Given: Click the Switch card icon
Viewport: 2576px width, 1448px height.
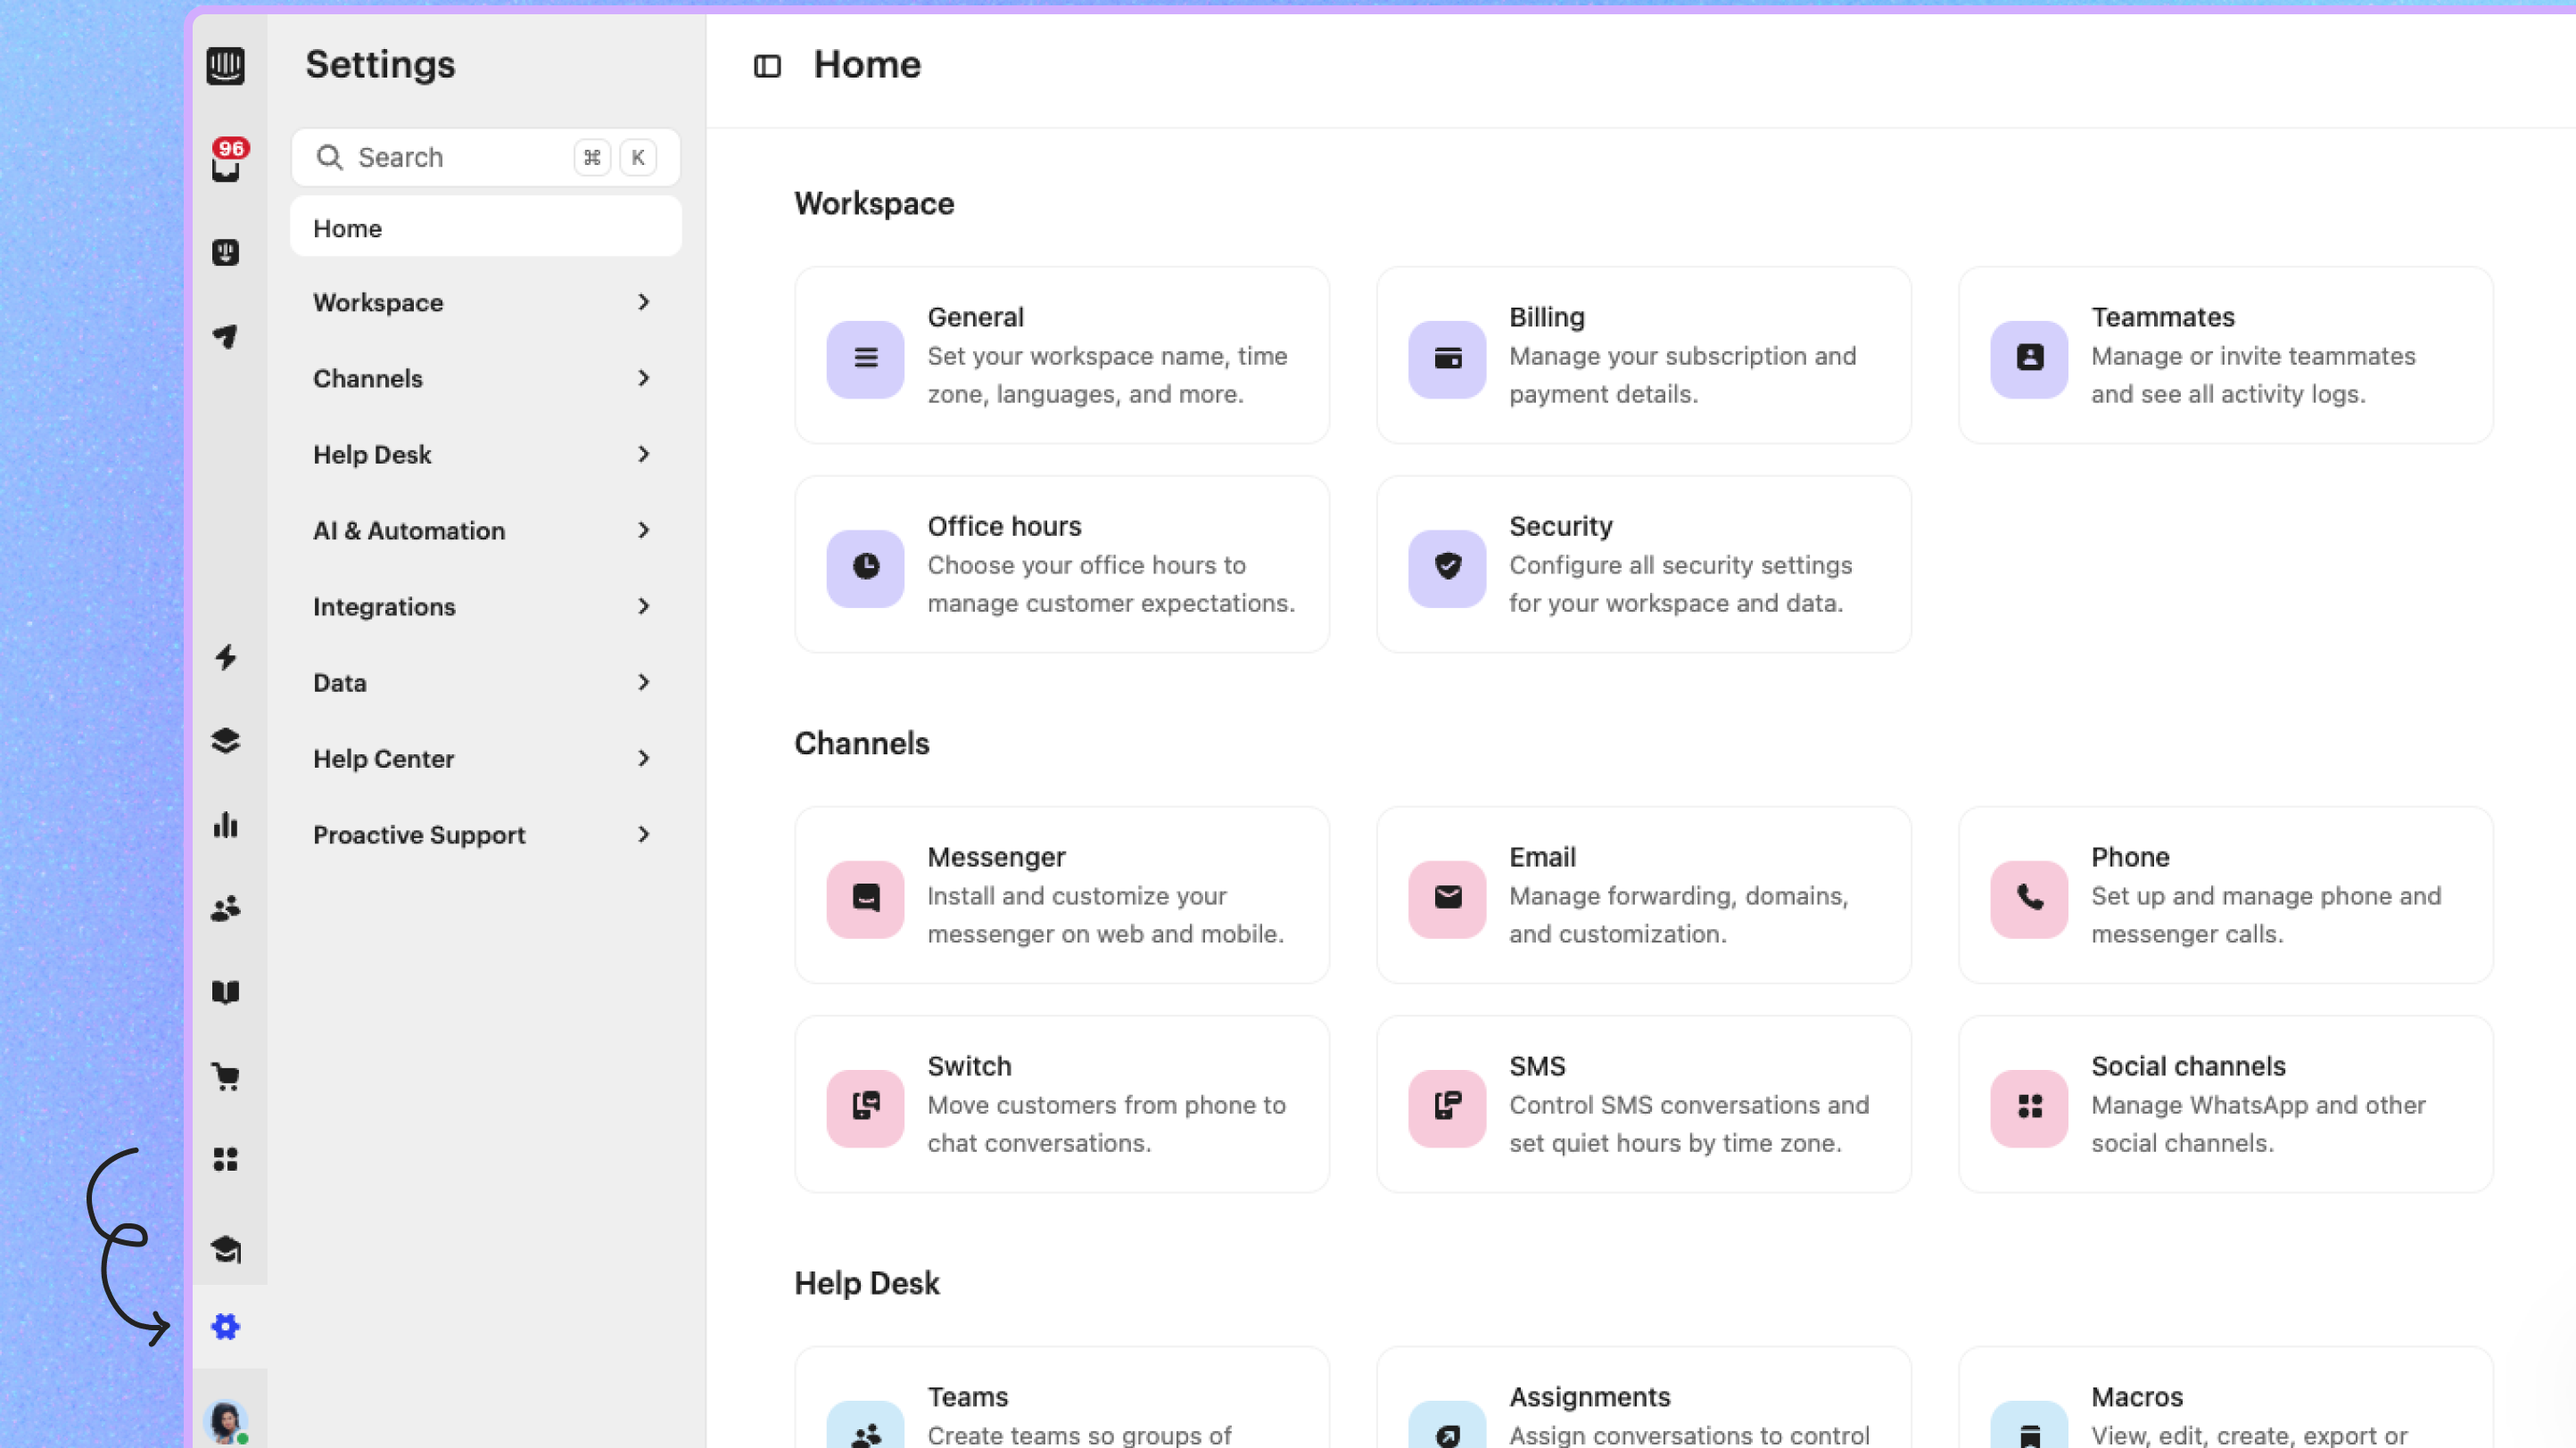Looking at the screenshot, I should tap(865, 1107).
